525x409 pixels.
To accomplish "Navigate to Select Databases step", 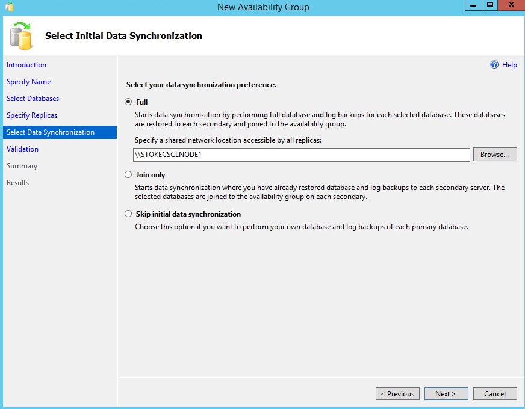I will point(33,99).
